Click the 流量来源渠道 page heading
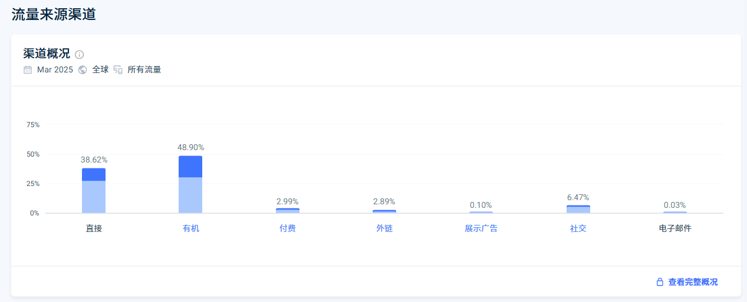This screenshot has height=302, width=747. [x=54, y=14]
